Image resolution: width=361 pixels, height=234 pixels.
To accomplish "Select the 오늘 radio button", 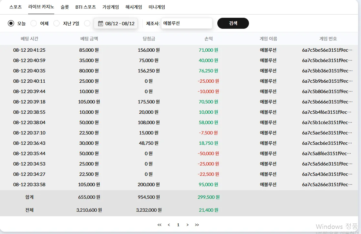I will 11,23.
